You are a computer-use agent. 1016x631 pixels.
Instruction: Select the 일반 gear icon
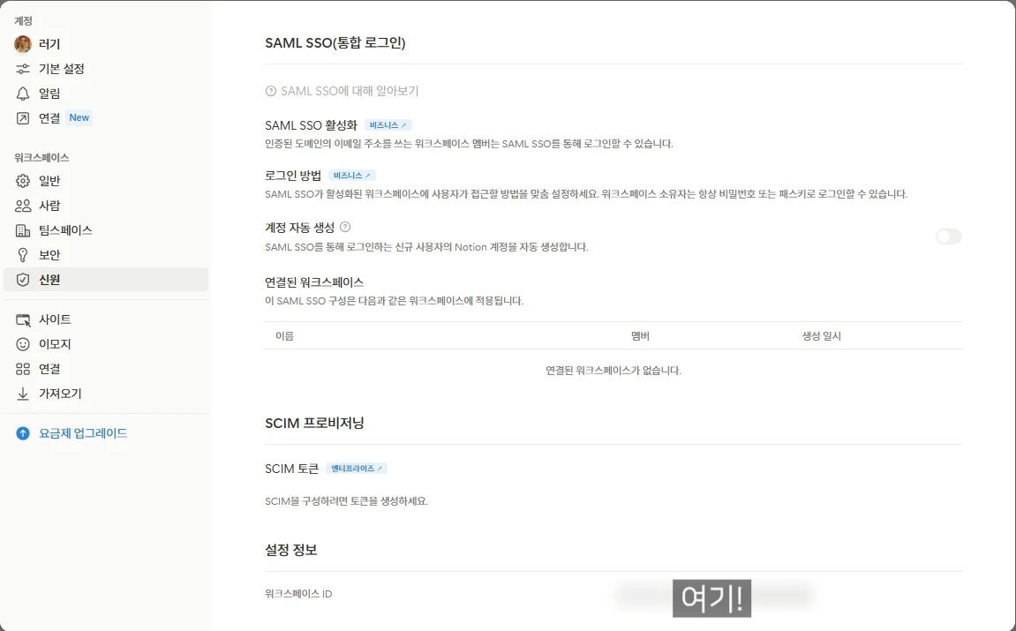[x=23, y=181]
